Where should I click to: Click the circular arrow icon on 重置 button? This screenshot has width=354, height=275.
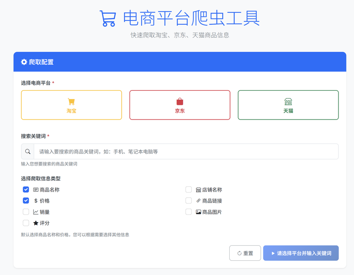click(239, 253)
